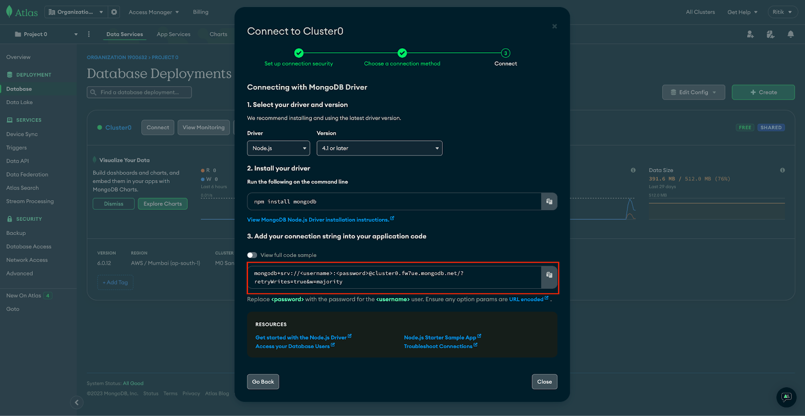Switch to the App Services tab

tap(174, 34)
